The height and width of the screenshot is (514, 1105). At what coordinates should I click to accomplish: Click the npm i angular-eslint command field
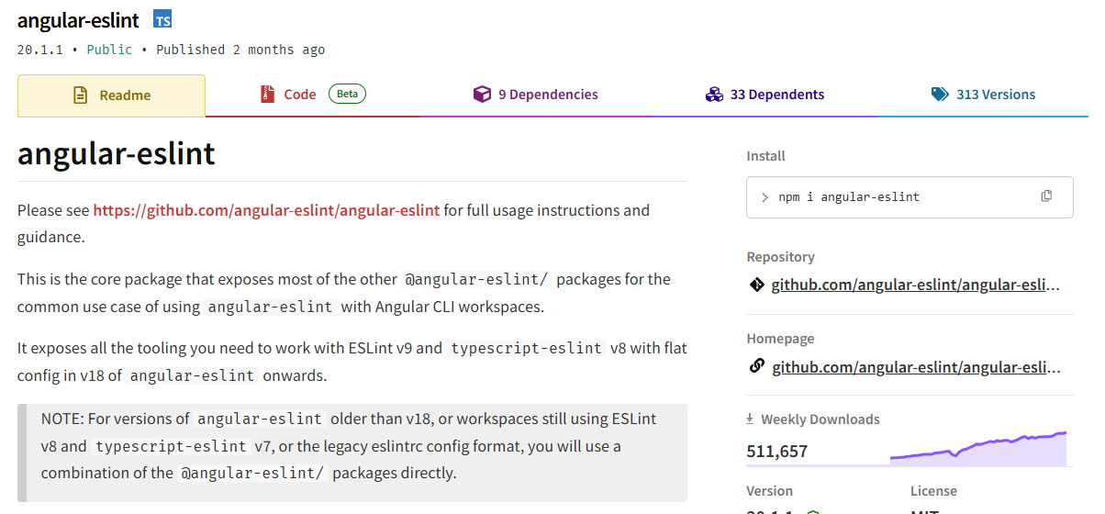(x=910, y=197)
